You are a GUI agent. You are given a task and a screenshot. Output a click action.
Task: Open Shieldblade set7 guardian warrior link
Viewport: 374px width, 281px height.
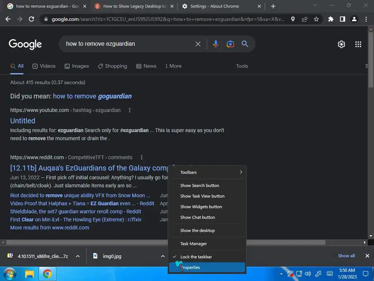point(76,211)
